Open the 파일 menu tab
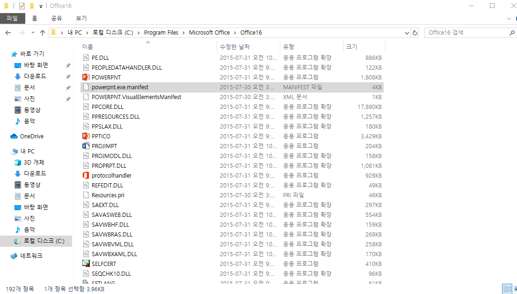The image size is (517, 294). point(13,18)
